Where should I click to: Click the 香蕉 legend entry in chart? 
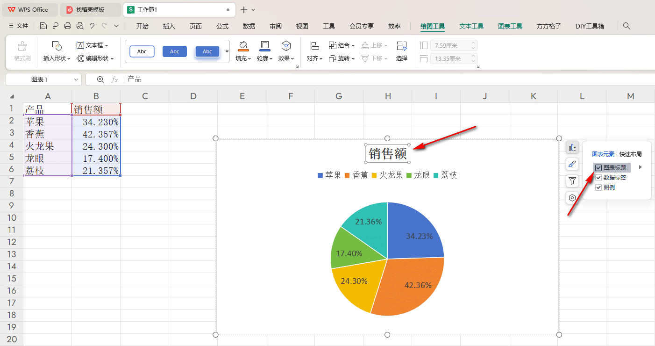356,175
